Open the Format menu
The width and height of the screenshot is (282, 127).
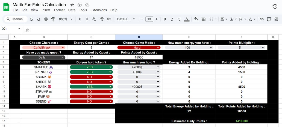59,10
